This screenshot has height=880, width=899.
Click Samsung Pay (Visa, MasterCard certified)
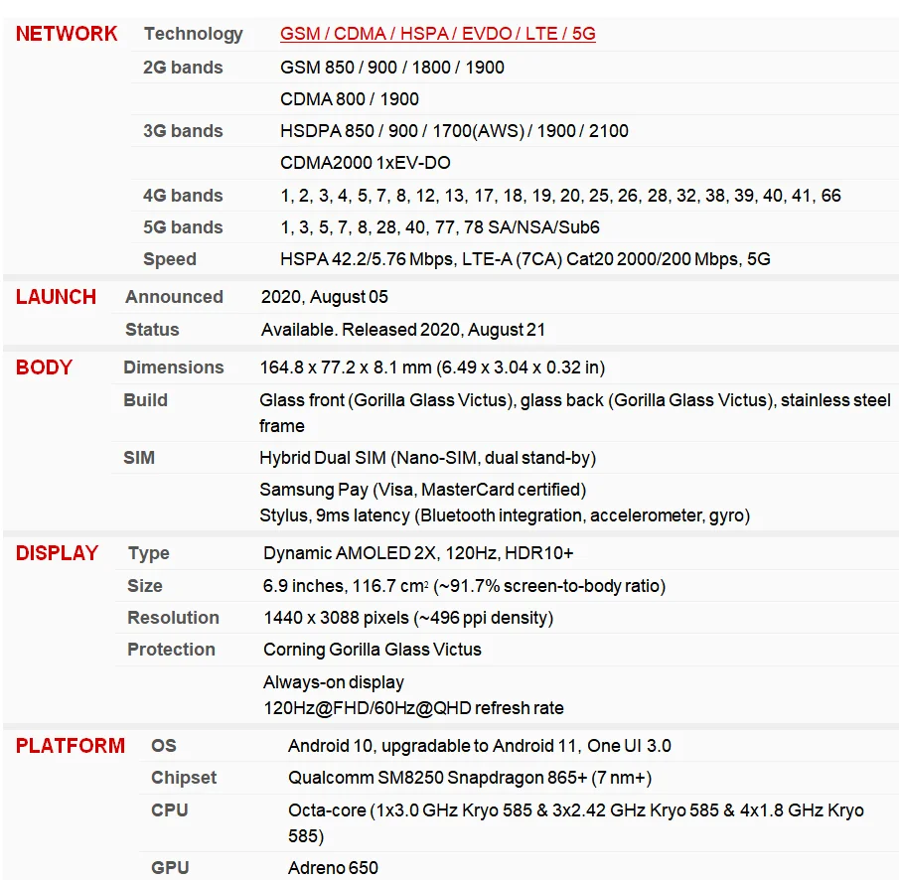[422, 490]
